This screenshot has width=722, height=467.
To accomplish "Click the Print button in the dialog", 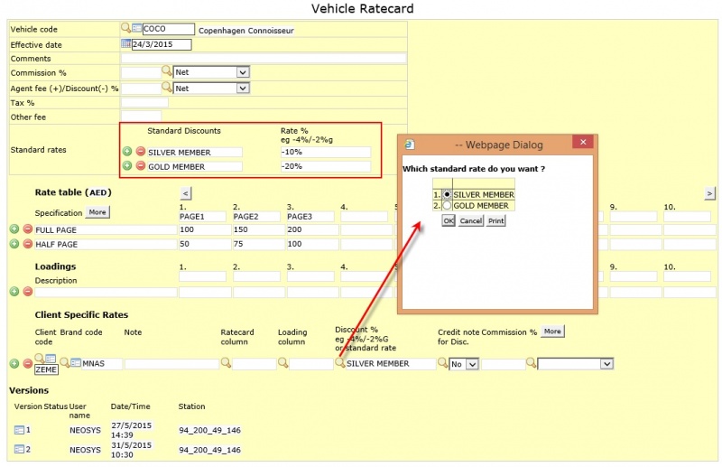I will [x=495, y=220].
